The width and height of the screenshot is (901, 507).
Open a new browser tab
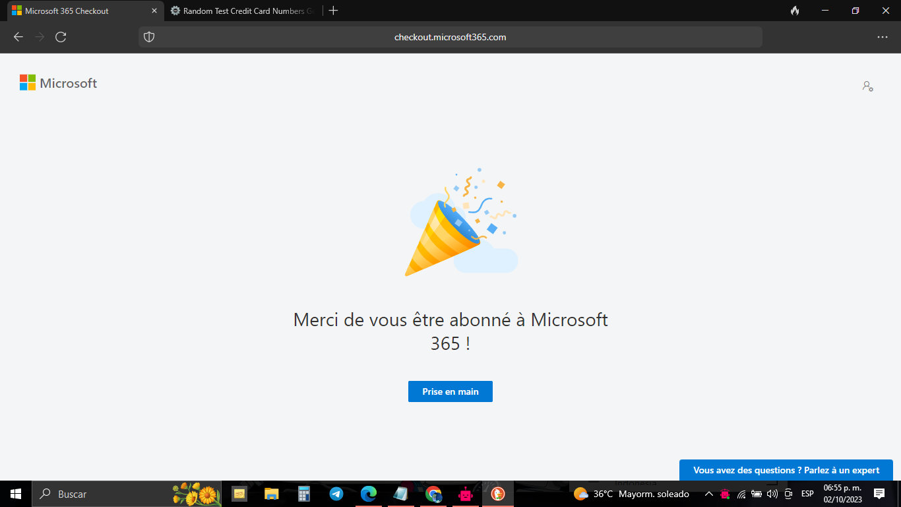334,11
